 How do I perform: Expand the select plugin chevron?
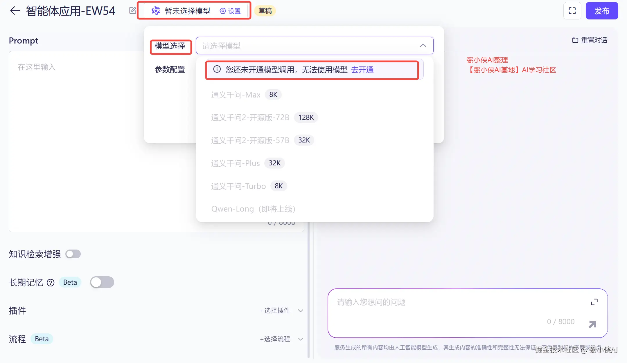[301, 311]
